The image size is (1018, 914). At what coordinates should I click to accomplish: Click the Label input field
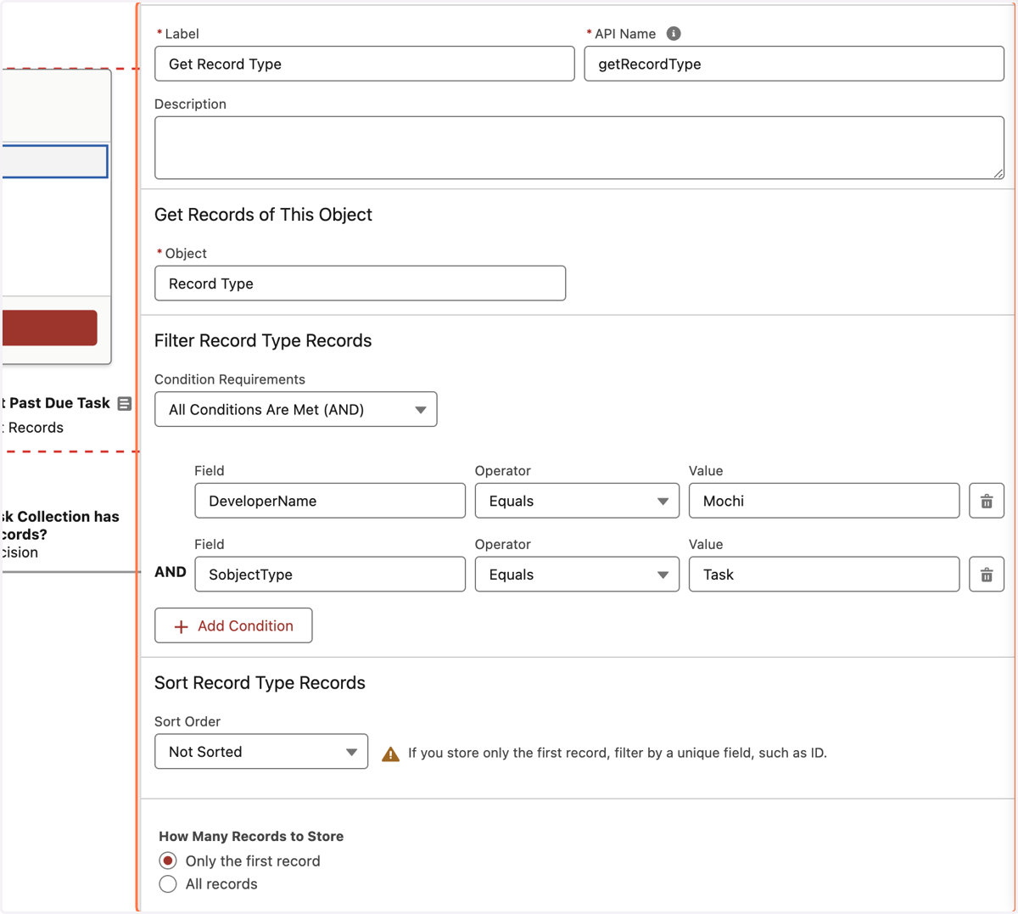point(365,64)
